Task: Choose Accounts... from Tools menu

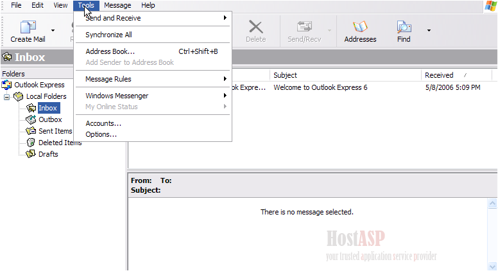Action: click(x=153, y=123)
